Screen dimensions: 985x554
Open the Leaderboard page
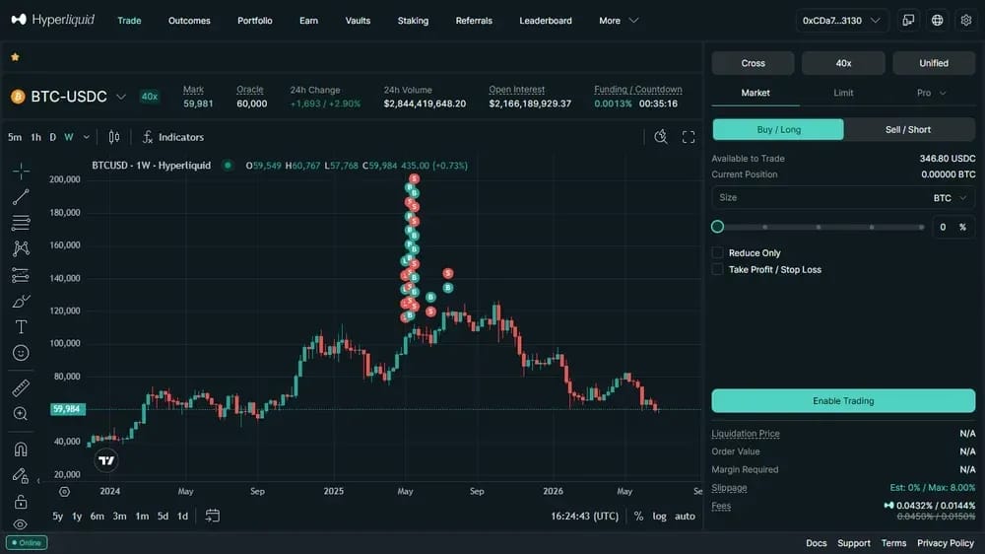coord(546,21)
